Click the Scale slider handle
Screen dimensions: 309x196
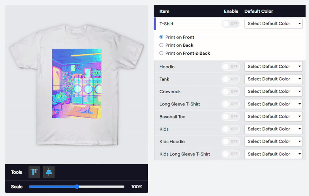tap(77, 187)
